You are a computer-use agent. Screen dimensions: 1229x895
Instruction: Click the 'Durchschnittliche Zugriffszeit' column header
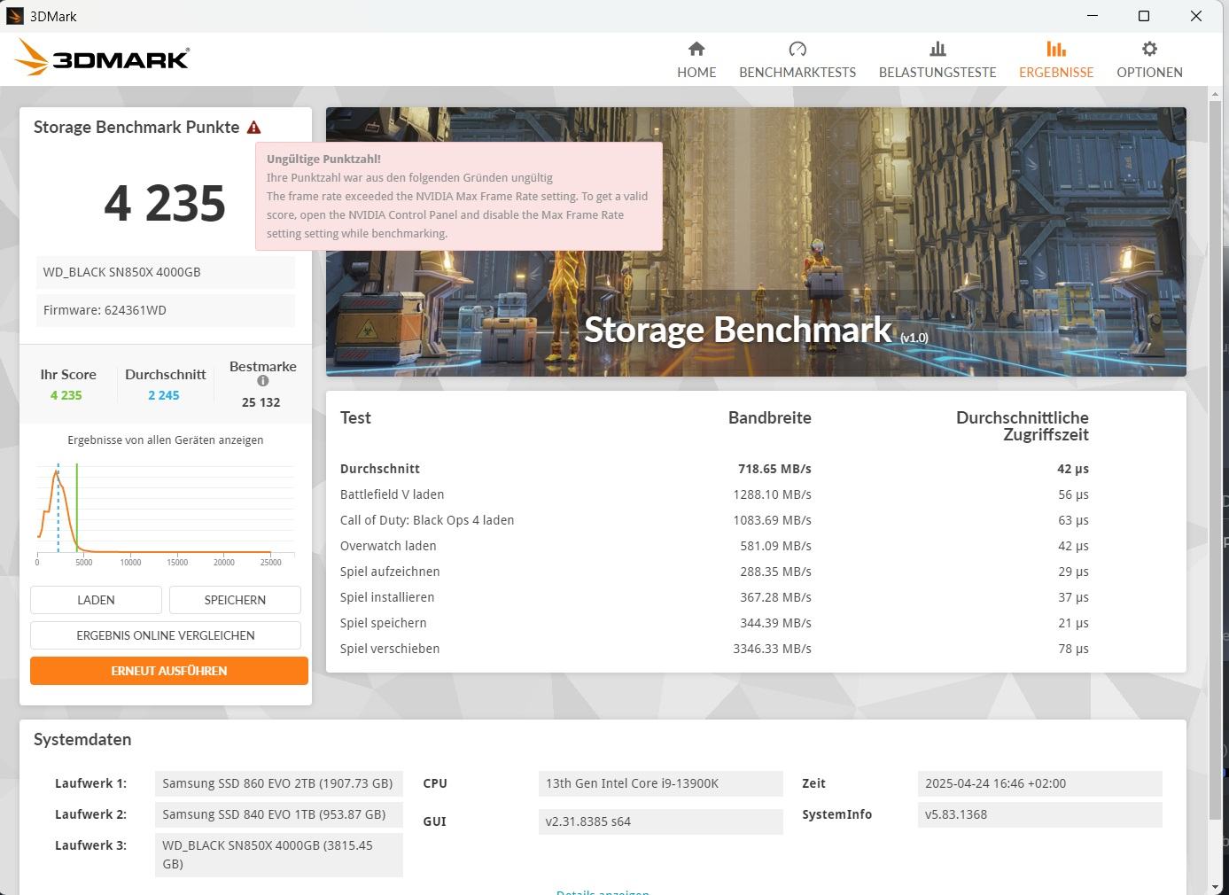[1023, 426]
